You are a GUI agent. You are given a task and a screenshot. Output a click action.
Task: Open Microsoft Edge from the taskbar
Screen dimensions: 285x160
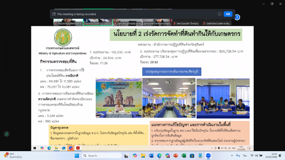pos(159,156)
